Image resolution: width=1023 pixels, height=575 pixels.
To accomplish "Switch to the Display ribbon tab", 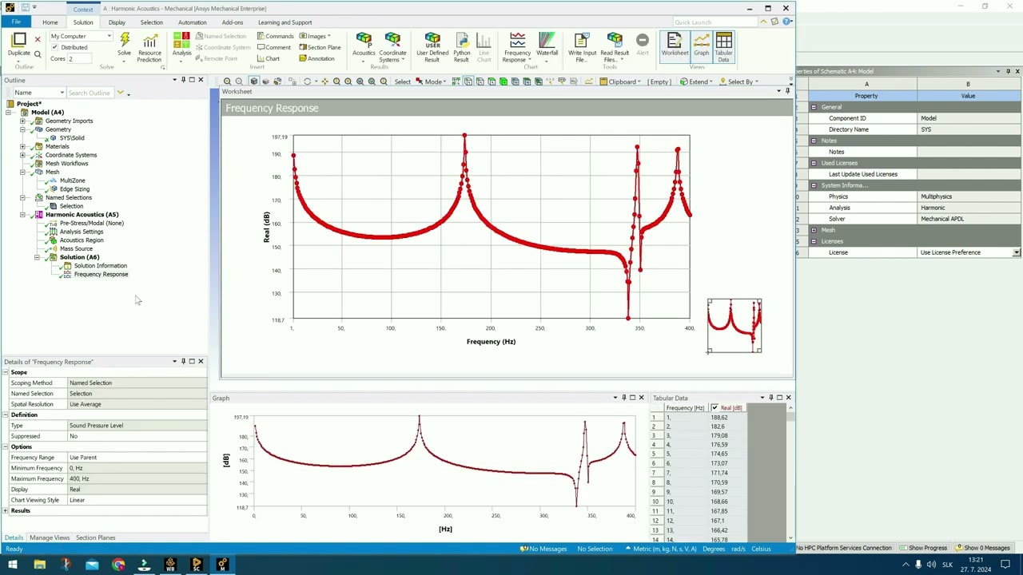I will tap(117, 22).
